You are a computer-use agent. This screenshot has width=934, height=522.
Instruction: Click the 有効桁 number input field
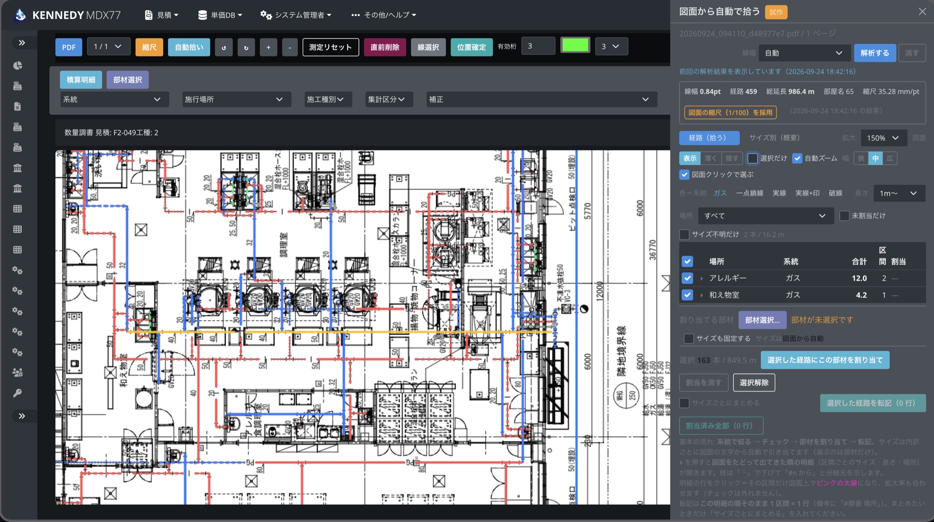coord(538,46)
